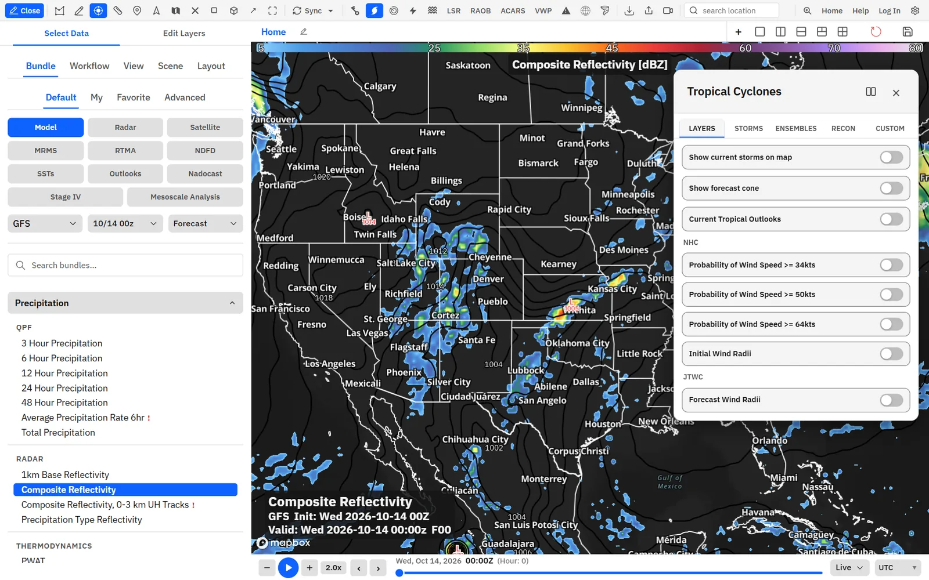This screenshot has height=580, width=929.
Task: Click the location pin marker tool
Action: pos(137,10)
